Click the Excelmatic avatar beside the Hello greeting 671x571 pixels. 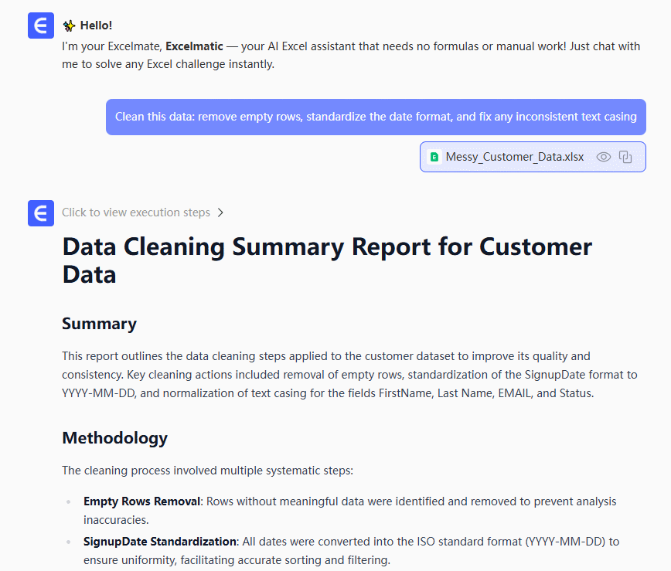40,25
